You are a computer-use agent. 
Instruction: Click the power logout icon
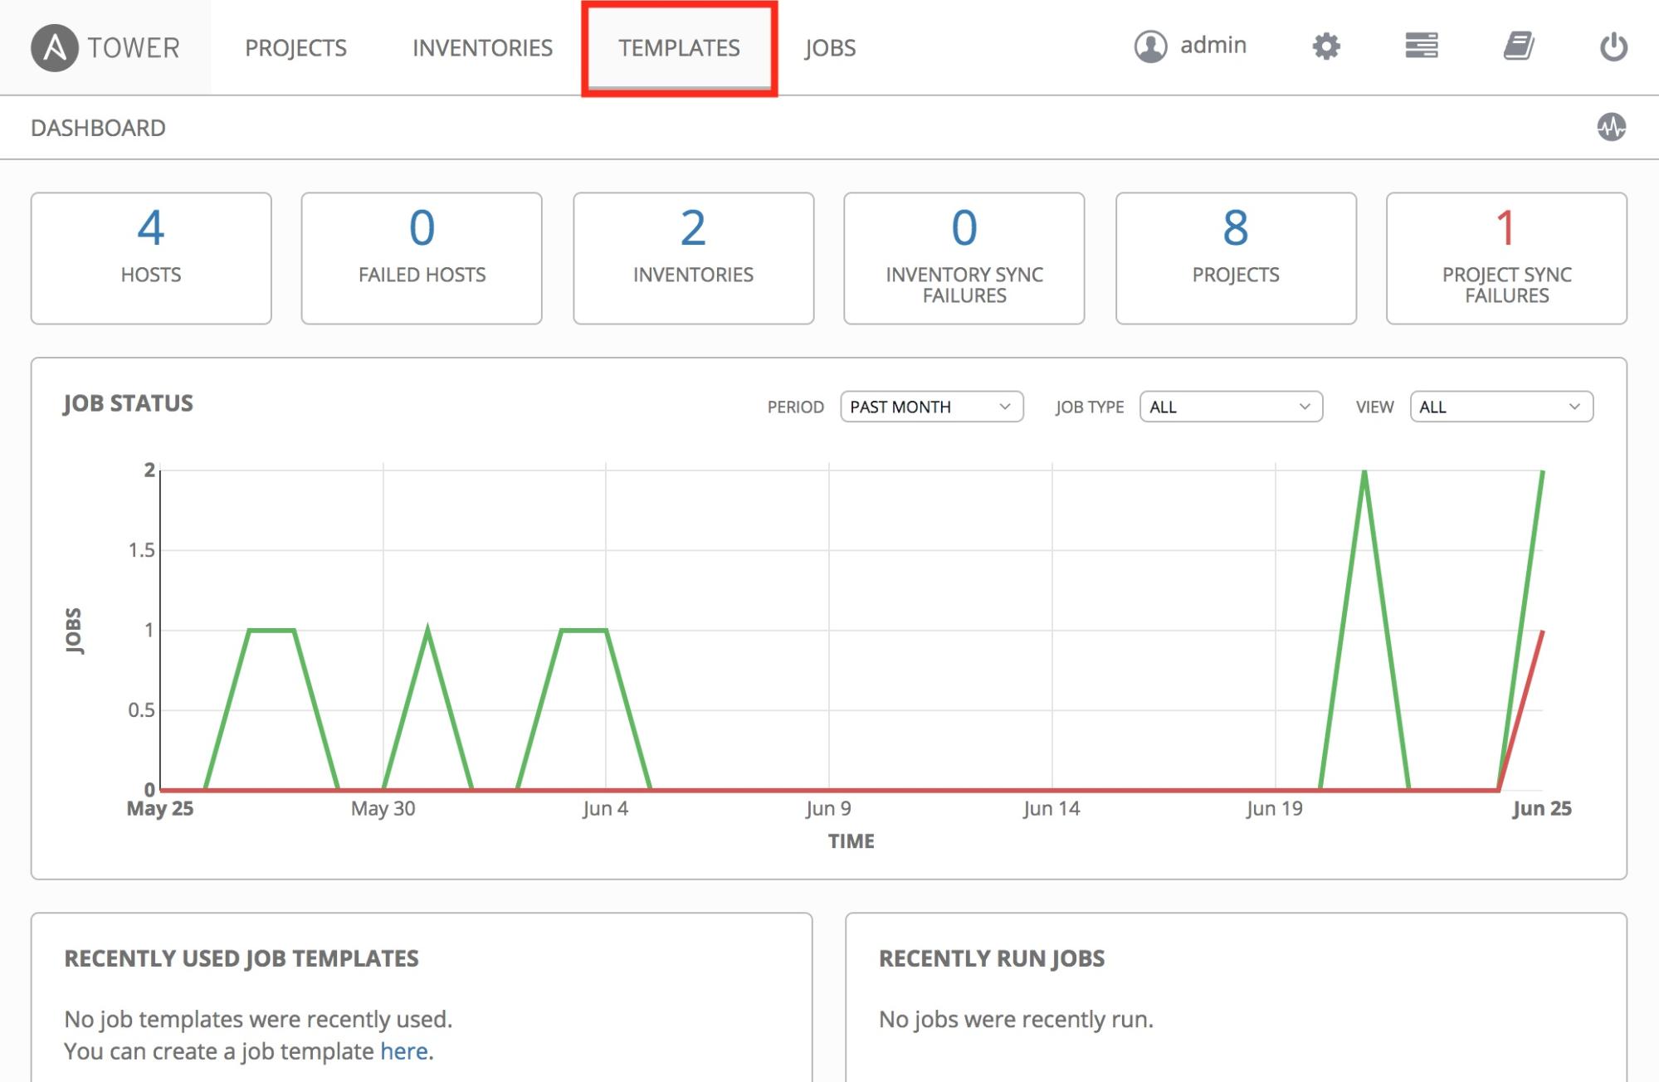(x=1613, y=46)
